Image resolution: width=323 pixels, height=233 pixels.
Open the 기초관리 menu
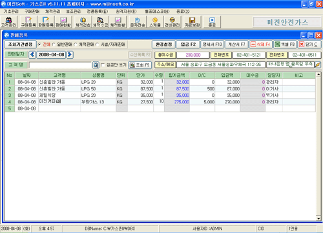11,11
